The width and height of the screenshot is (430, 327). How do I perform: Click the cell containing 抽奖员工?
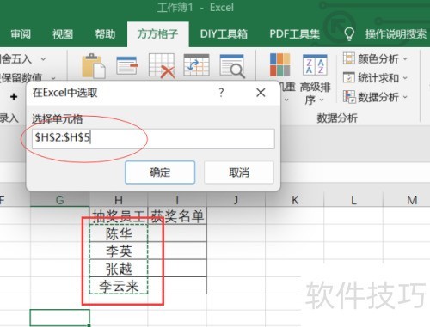pyautogui.click(x=119, y=215)
